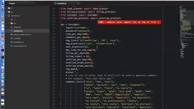Click the tag_blacklist line with 'thunderstorm'
The width and height of the screenshot is (194, 109).
pyautogui.click(x=90, y=44)
